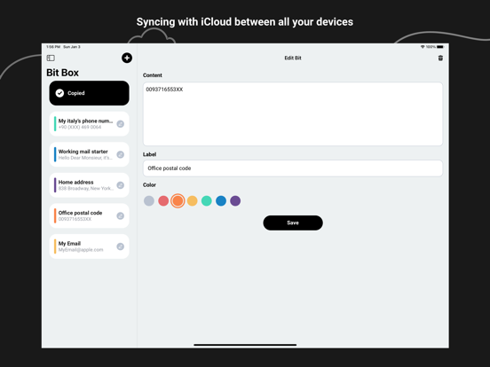Click the Bit Box title
Viewport: 490px width, 367px height.
[62, 73]
